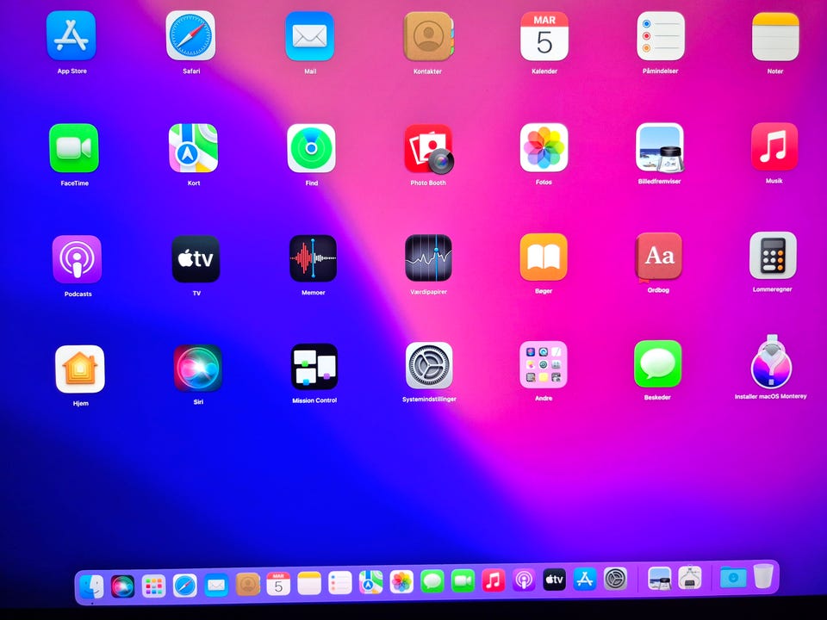
Task: Open Siri from the Launchpad grid
Action: [198, 368]
